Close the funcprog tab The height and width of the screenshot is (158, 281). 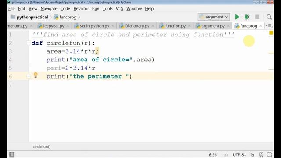tap(261, 26)
